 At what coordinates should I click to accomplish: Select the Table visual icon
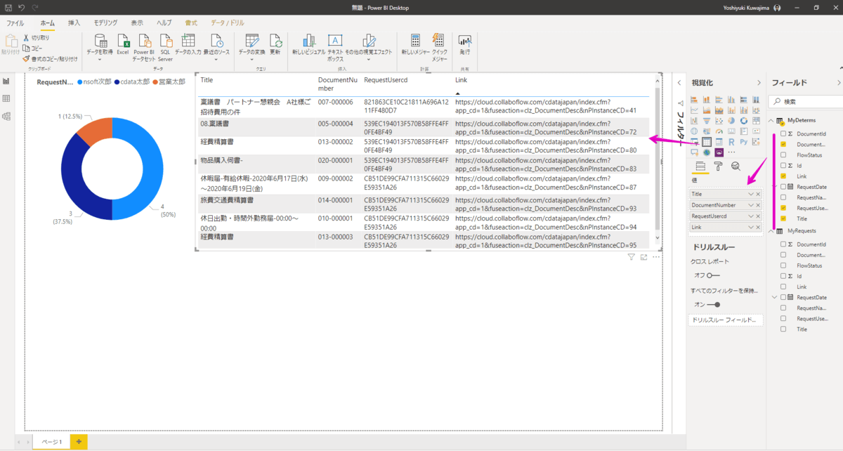coord(707,142)
